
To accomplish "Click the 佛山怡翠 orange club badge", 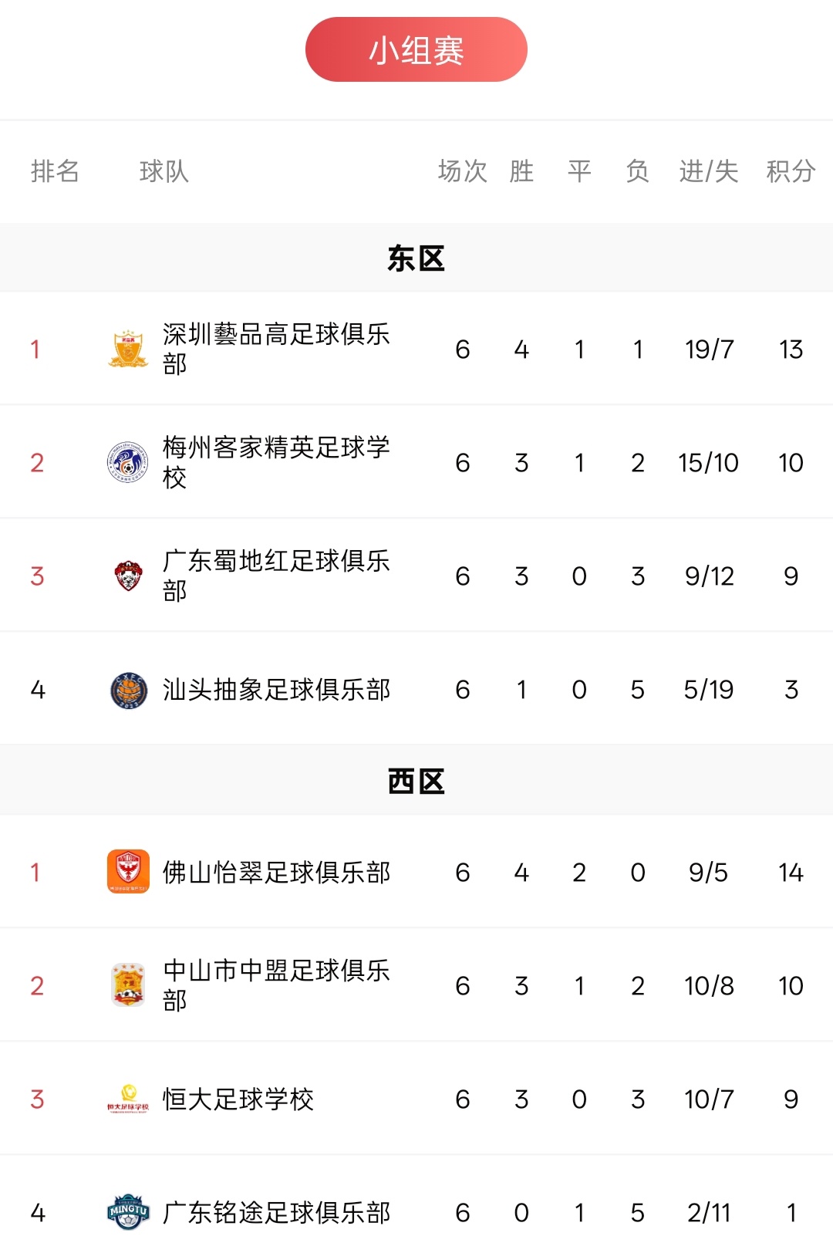I will point(128,872).
